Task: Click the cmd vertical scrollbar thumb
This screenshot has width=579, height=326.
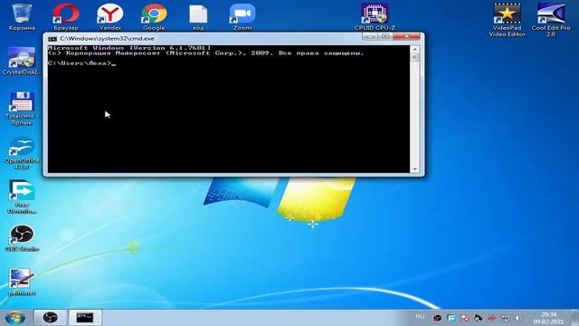Action: [x=414, y=58]
